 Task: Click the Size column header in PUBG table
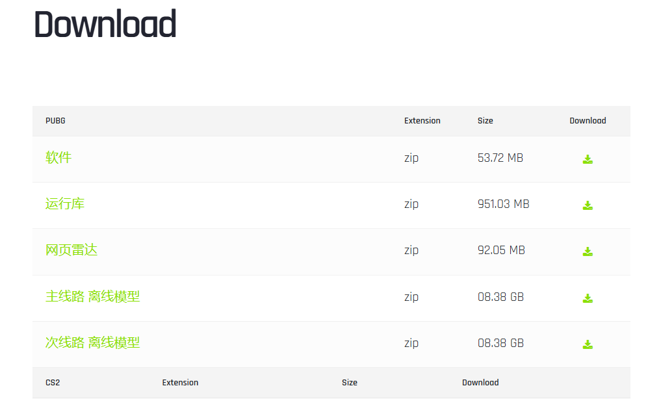click(x=485, y=121)
